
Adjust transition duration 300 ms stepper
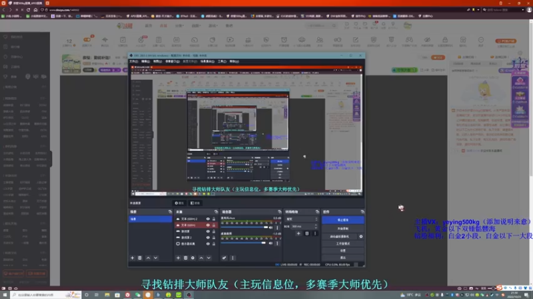click(x=316, y=227)
